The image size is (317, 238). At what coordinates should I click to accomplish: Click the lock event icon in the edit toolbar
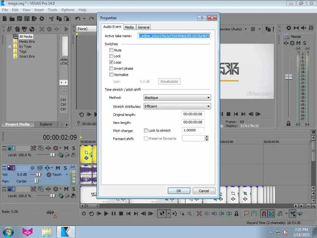[x=236, y=214]
